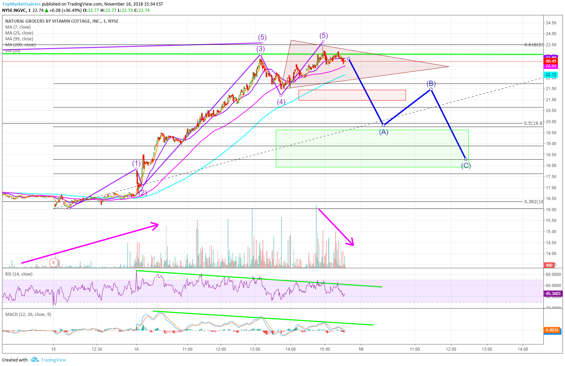
Task: Select the wave (2) label
Action: pyautogui.click(x=143, y=193)
